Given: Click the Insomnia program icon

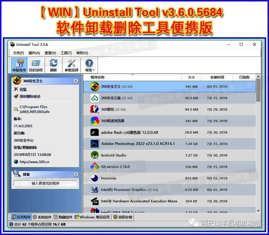Looking at the screenshot, I should point(94,178).
